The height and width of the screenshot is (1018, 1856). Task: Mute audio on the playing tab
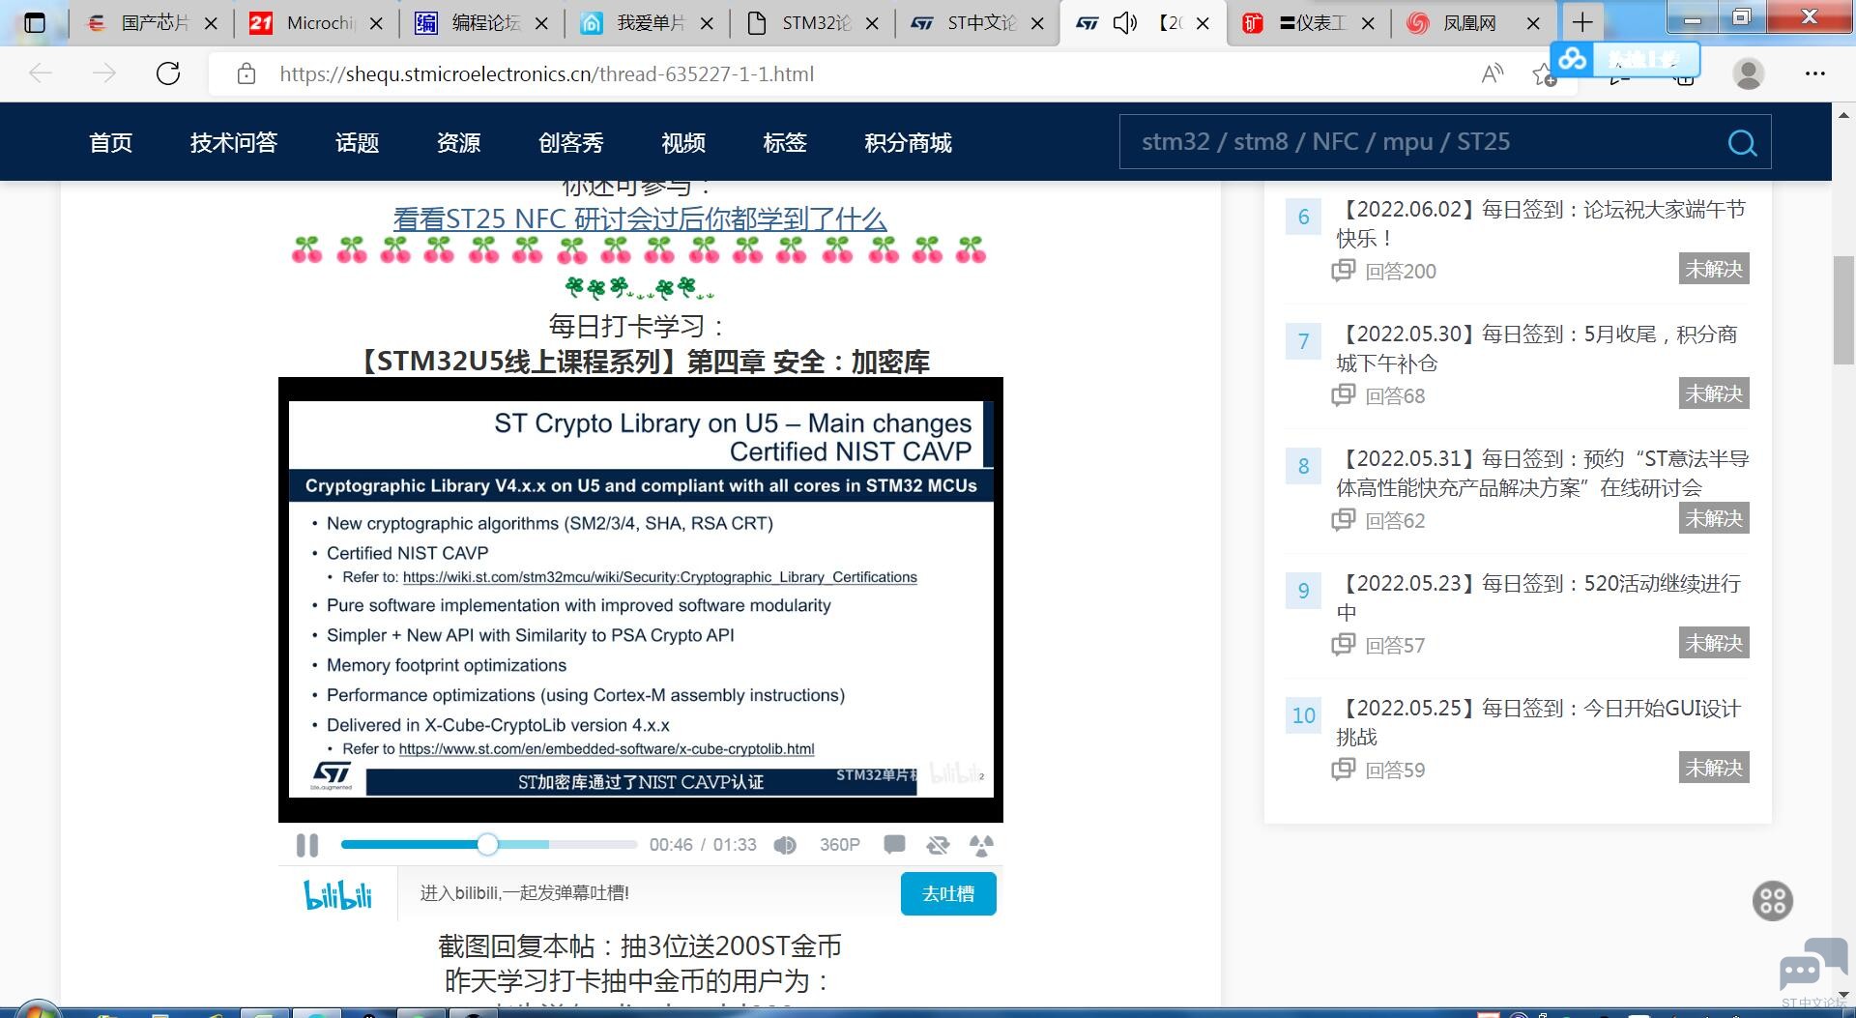[x=1125, y=23]
